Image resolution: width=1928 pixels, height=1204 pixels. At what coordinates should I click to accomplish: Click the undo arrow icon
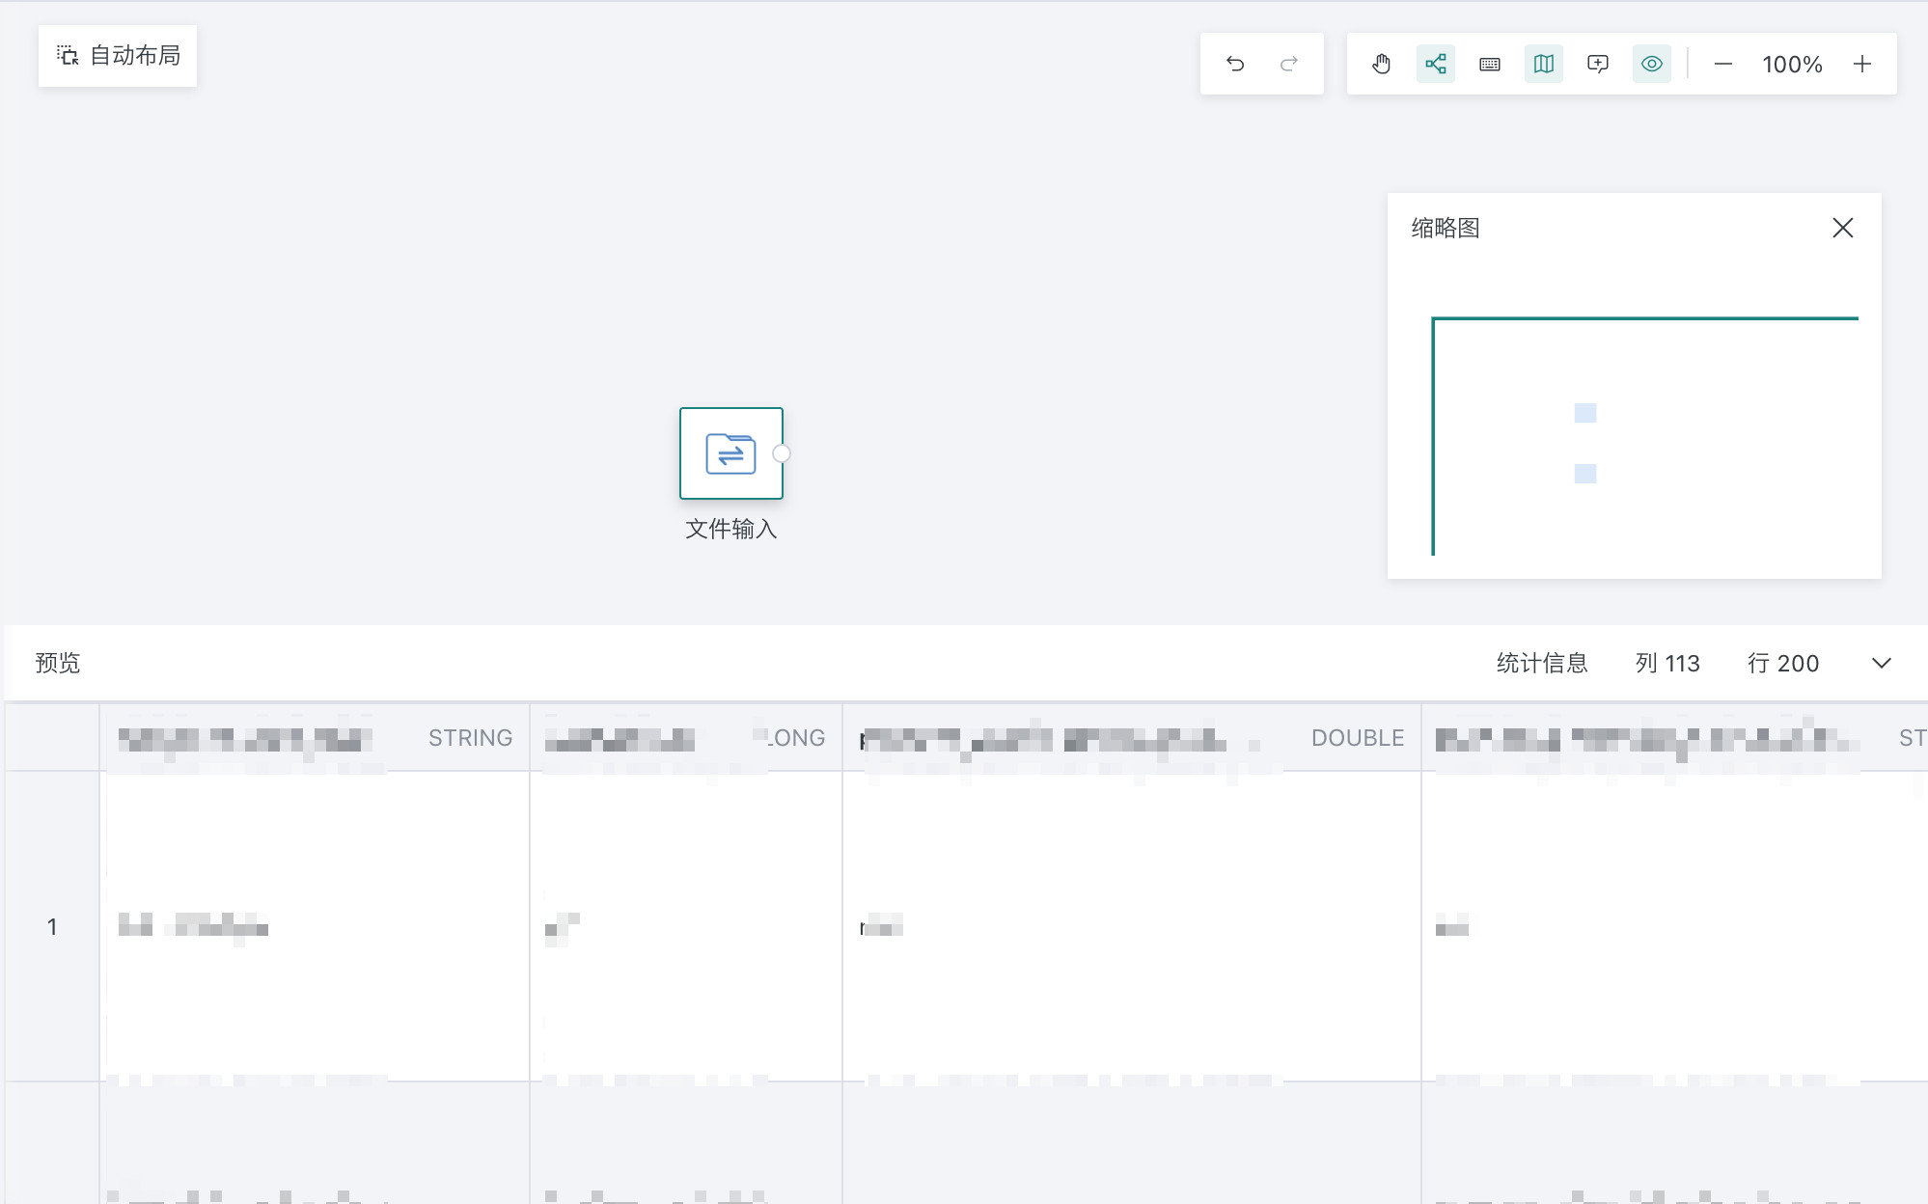1235,64
